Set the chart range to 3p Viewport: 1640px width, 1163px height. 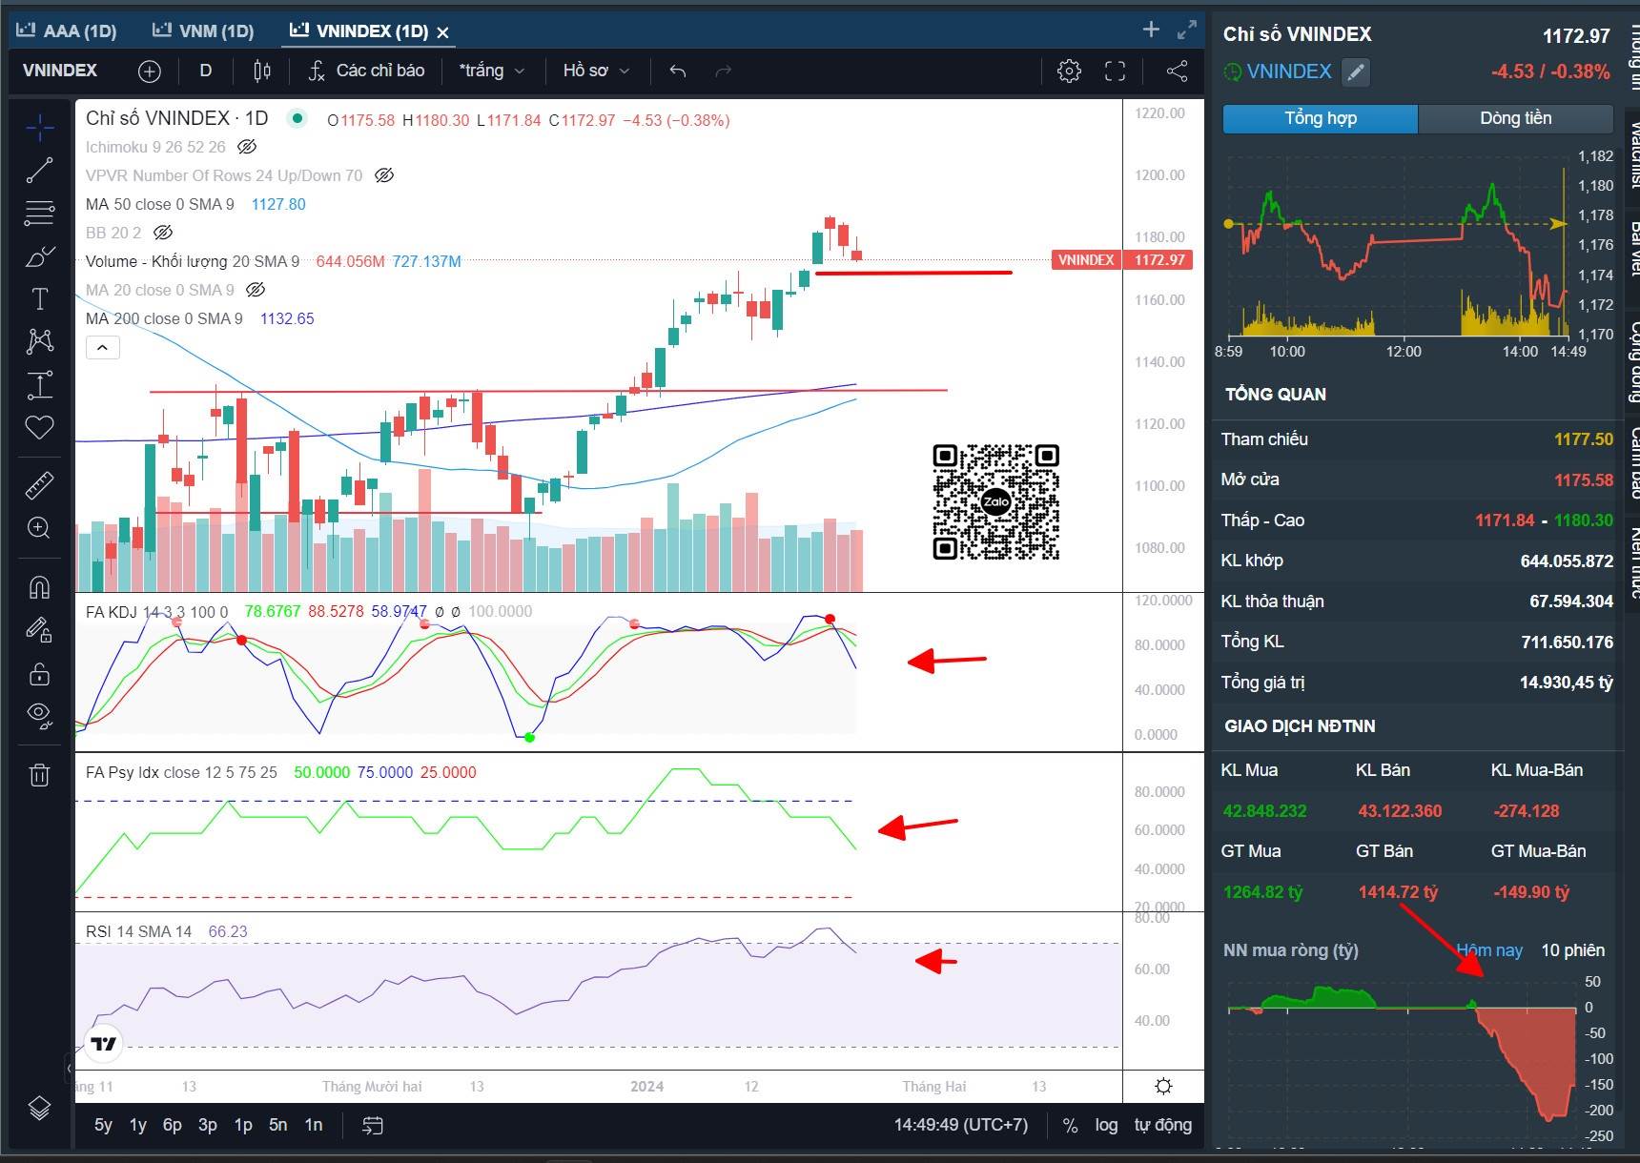208,1125
